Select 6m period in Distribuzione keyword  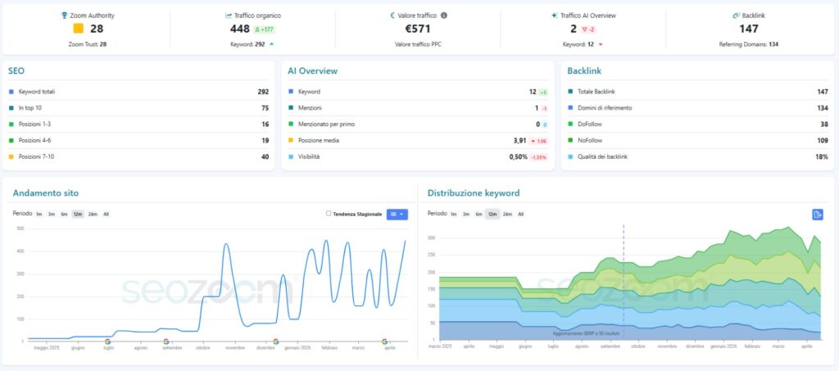478,214
